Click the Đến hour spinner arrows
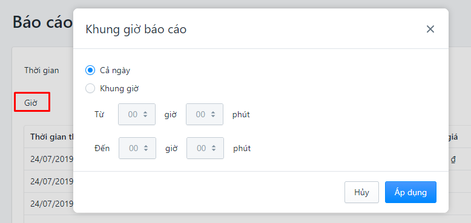Image resolution: width=471 pixels, height=223 pixels. 146,148
